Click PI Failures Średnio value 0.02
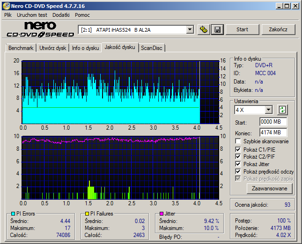This screenshot has height=244, width=302. point(140,221)
